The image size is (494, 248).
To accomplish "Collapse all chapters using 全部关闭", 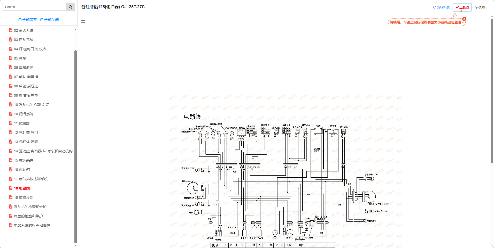I will coord(51,20).
